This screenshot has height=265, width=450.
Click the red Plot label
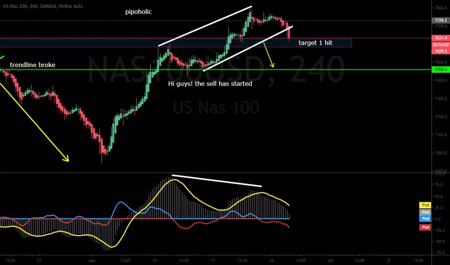[x=425, y=227]
